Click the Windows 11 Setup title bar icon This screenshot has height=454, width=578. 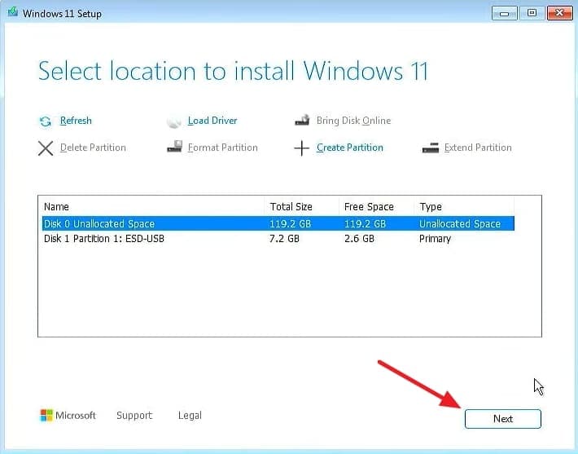[12, 11]
